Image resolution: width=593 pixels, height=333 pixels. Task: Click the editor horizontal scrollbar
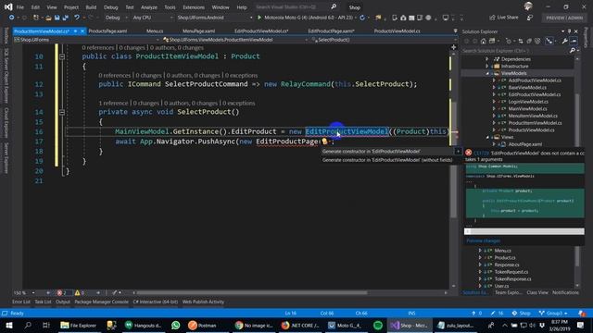click(251, 292)
